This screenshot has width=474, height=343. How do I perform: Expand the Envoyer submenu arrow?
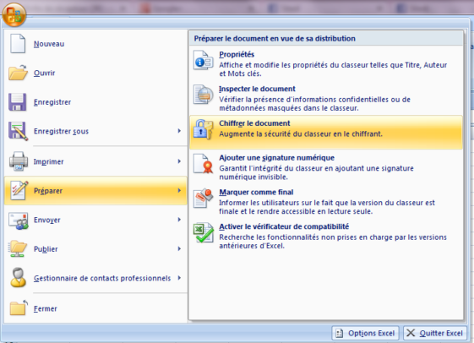click(x=179, y=220)
